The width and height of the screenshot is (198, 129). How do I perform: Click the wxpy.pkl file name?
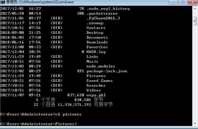[x=96, y=95]
